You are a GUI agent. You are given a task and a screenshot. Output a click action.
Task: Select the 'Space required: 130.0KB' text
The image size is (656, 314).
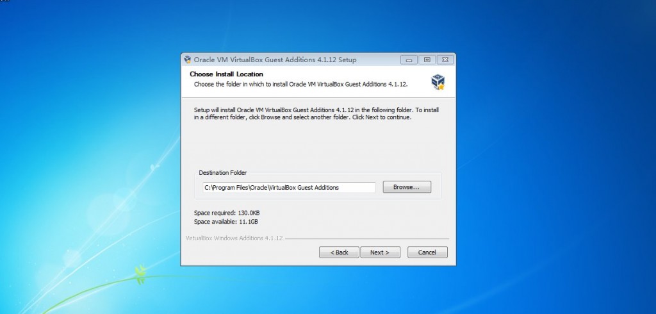click(x=227, y=213)
